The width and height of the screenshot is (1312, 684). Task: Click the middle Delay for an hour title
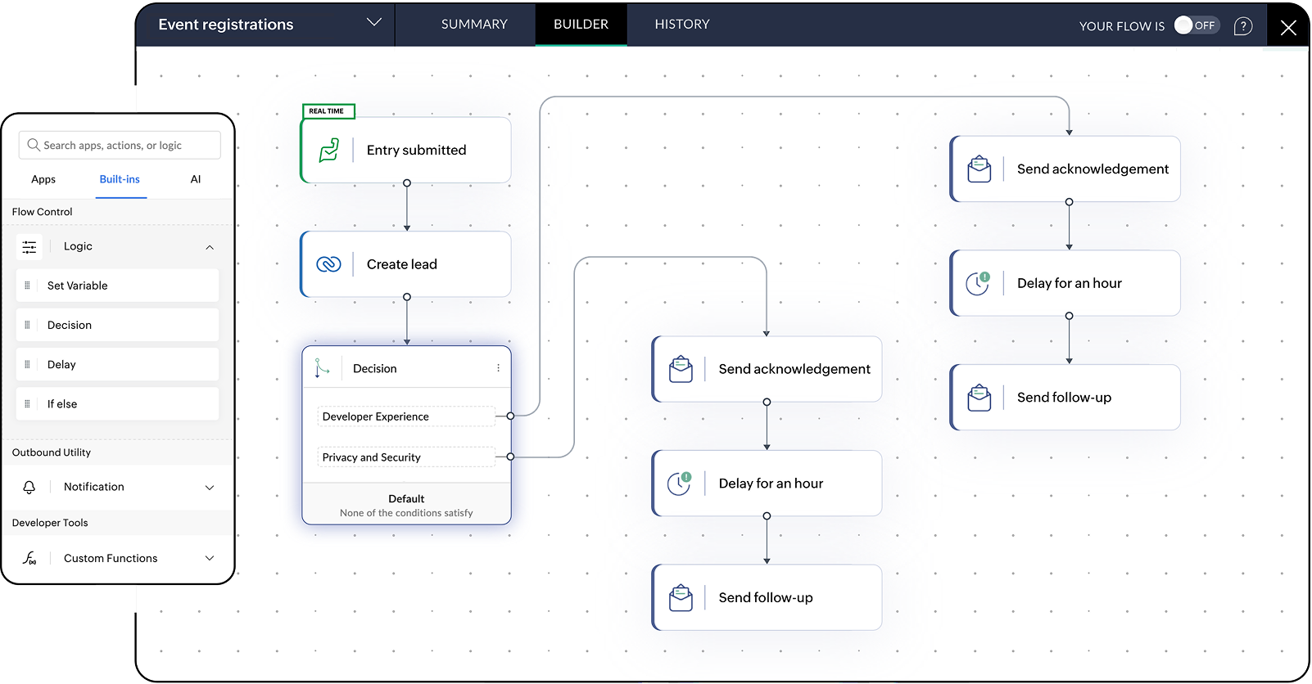771,484
